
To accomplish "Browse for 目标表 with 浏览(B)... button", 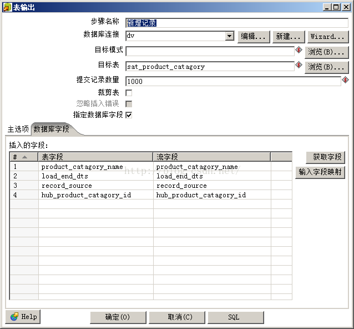I will pos(326,67).
